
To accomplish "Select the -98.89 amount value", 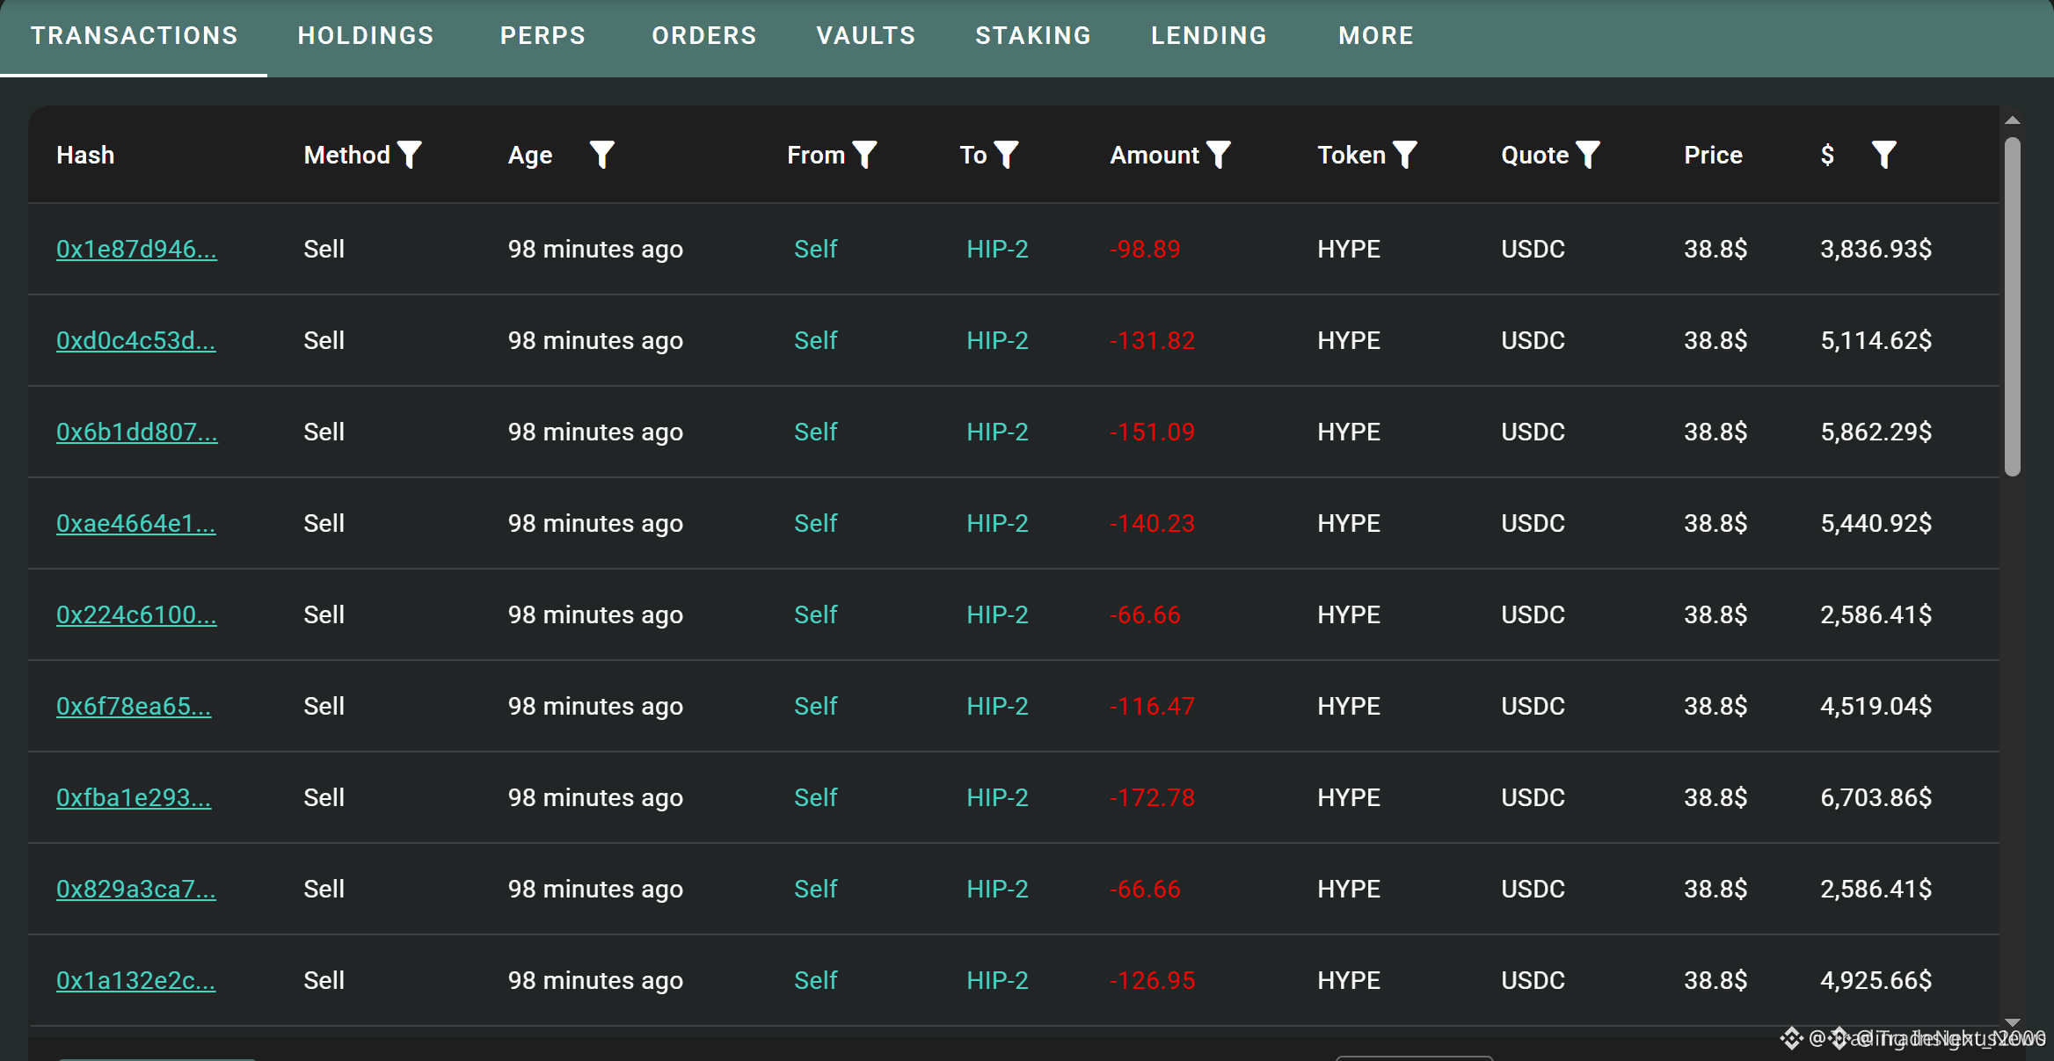I will point(1145,249).
